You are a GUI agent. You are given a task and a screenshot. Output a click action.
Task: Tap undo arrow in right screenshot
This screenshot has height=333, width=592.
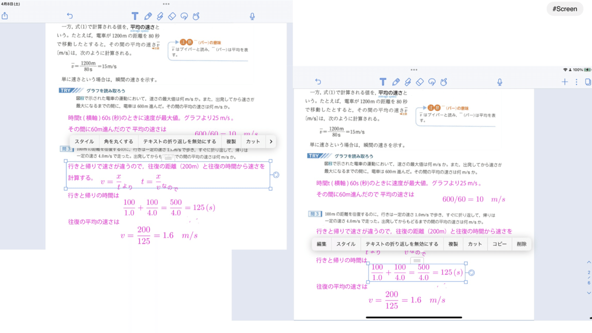318,82
